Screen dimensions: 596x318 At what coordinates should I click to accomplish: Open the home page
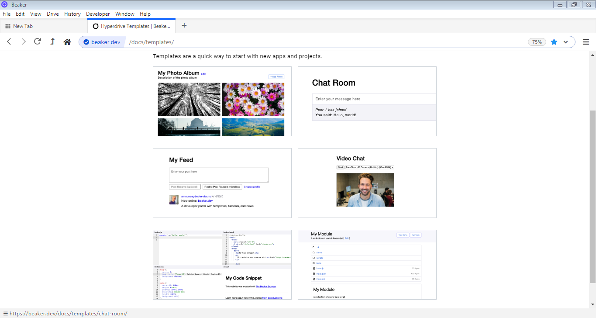pyautogui.click(x=67, y=42)
